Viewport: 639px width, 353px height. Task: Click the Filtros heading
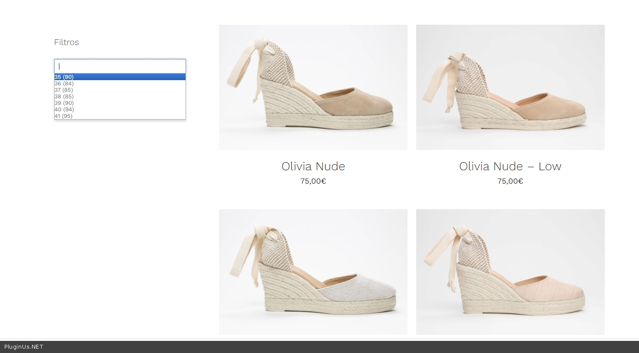[66, 42]
